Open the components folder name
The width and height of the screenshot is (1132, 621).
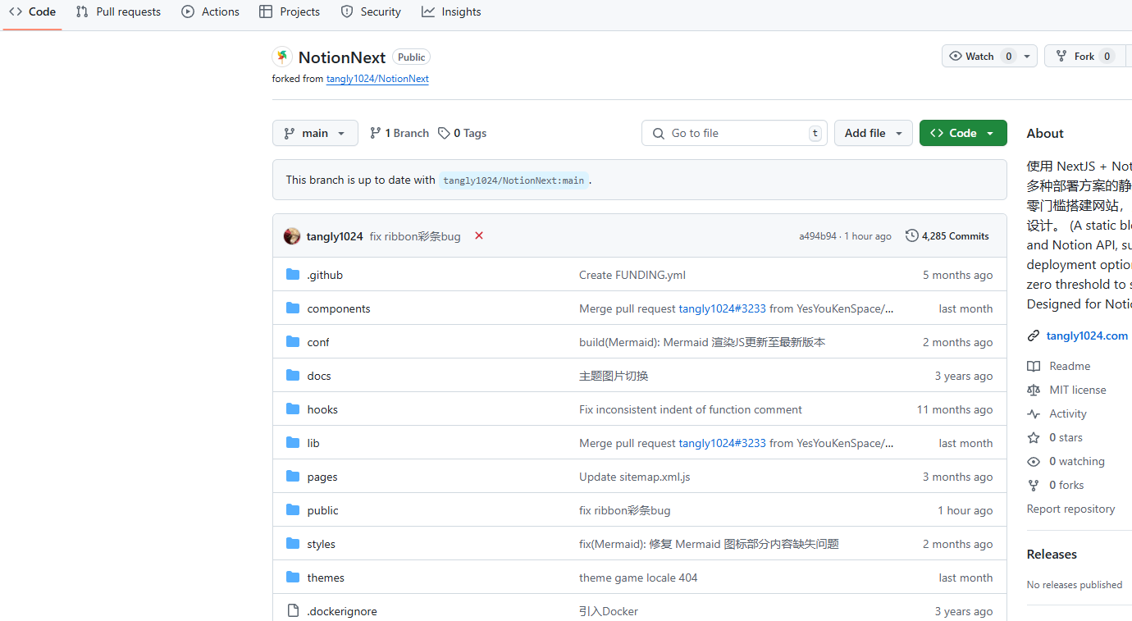(339, 308)
